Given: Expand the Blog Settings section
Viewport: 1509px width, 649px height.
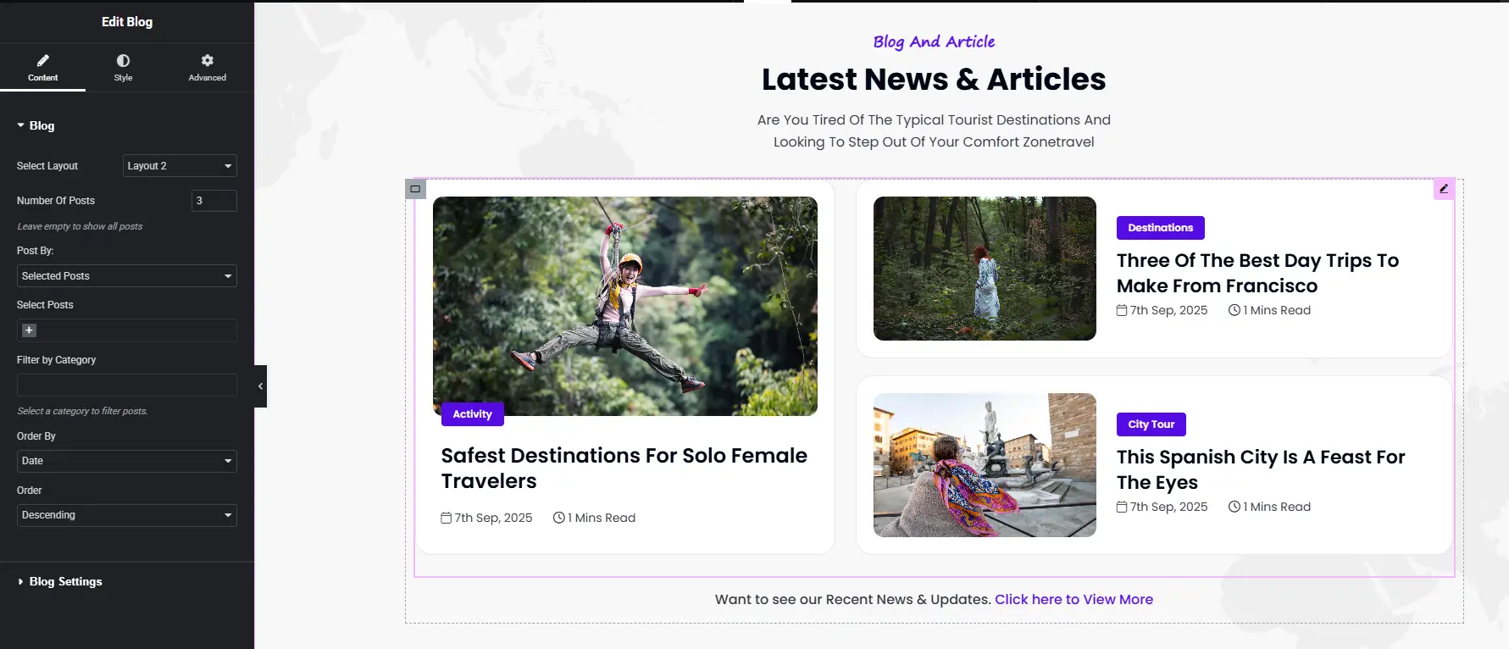Looking at the screenshot, I should 60,581.
